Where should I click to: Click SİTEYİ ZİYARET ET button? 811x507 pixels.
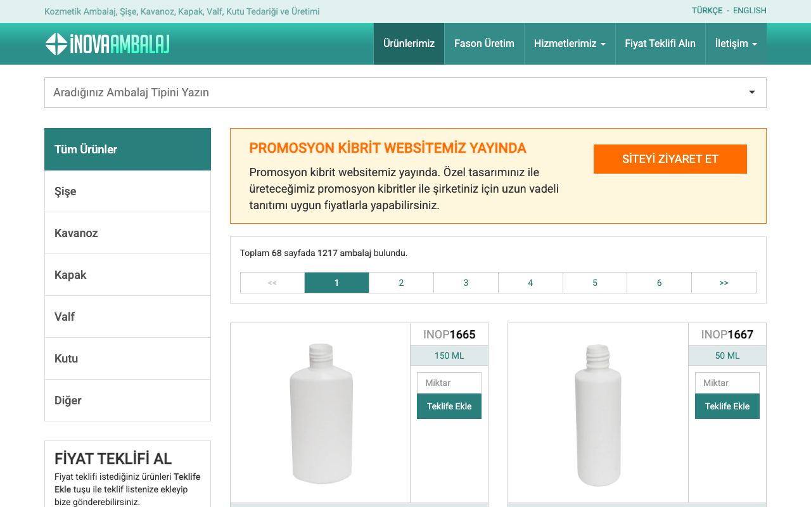670,159
